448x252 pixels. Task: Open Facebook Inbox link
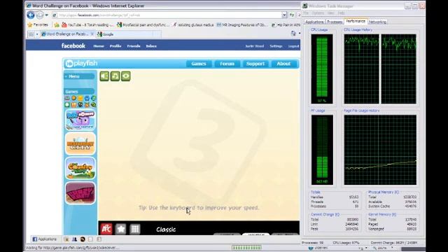tap(151, 46)
